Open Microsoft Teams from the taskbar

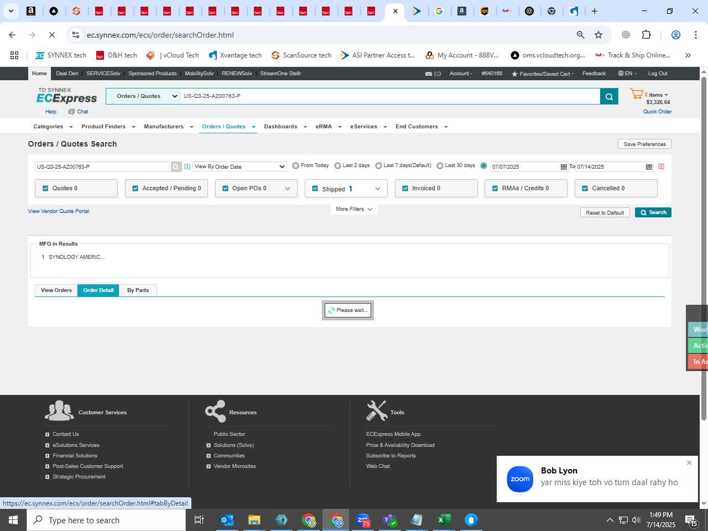pos(390,520)
